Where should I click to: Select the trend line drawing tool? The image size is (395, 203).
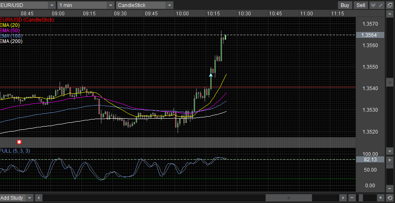pos(381,5)
